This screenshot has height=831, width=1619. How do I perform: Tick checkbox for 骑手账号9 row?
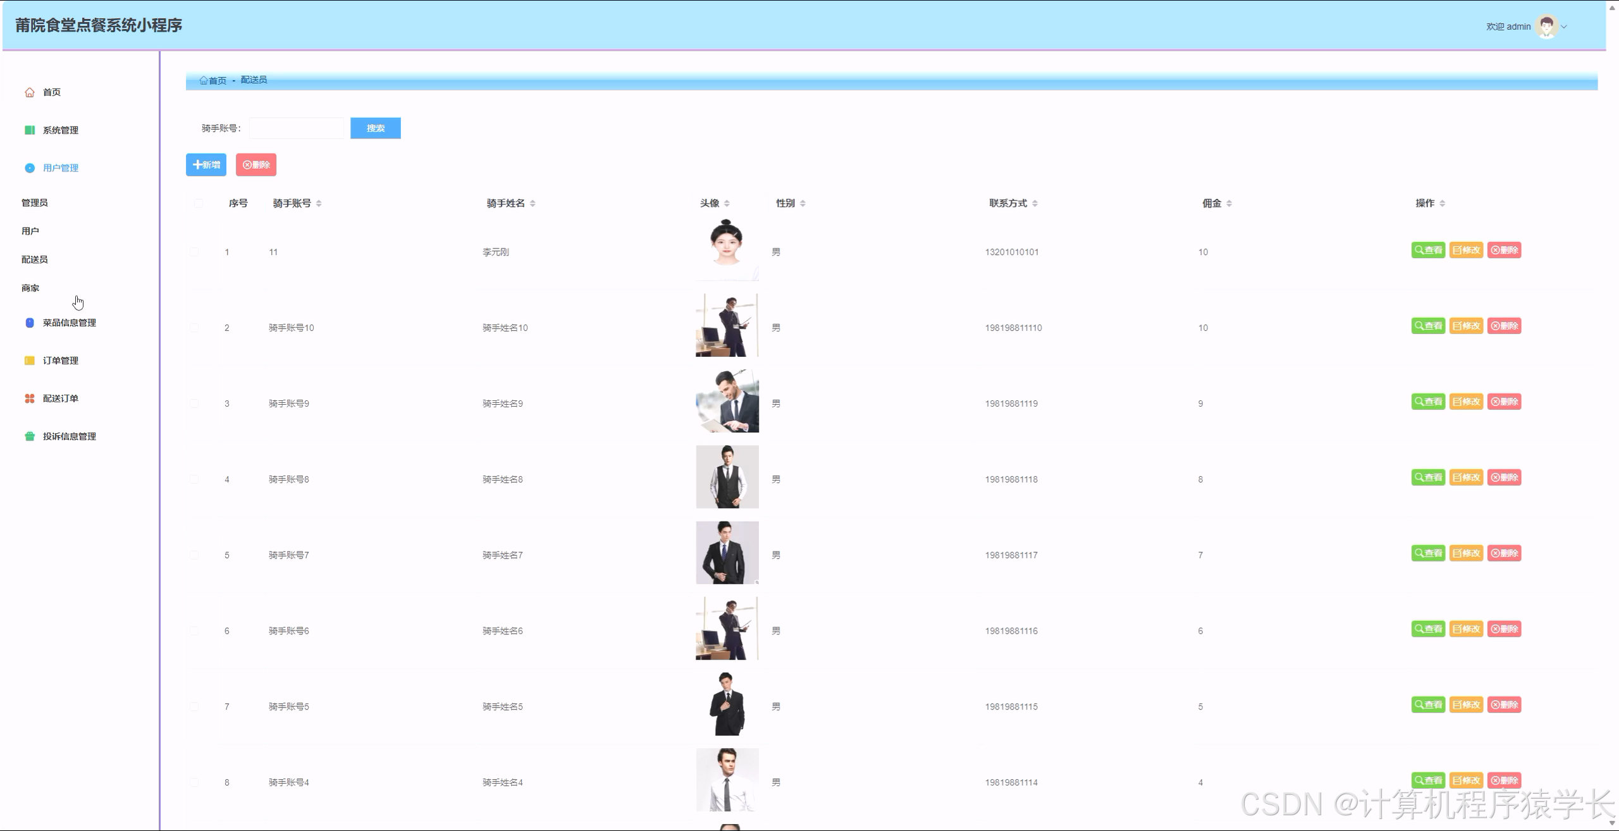coord(194,403)
